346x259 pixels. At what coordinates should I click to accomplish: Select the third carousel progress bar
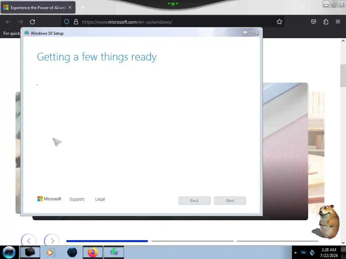pos(278,241)
